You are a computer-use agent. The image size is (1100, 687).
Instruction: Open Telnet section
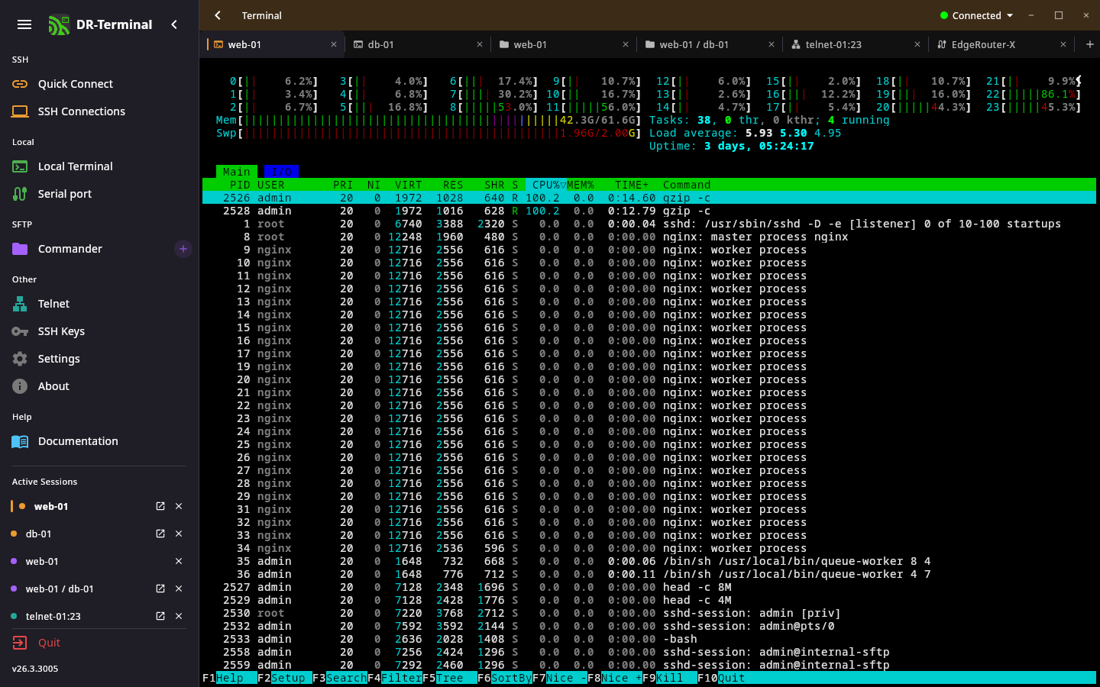[x=99, y=304]
